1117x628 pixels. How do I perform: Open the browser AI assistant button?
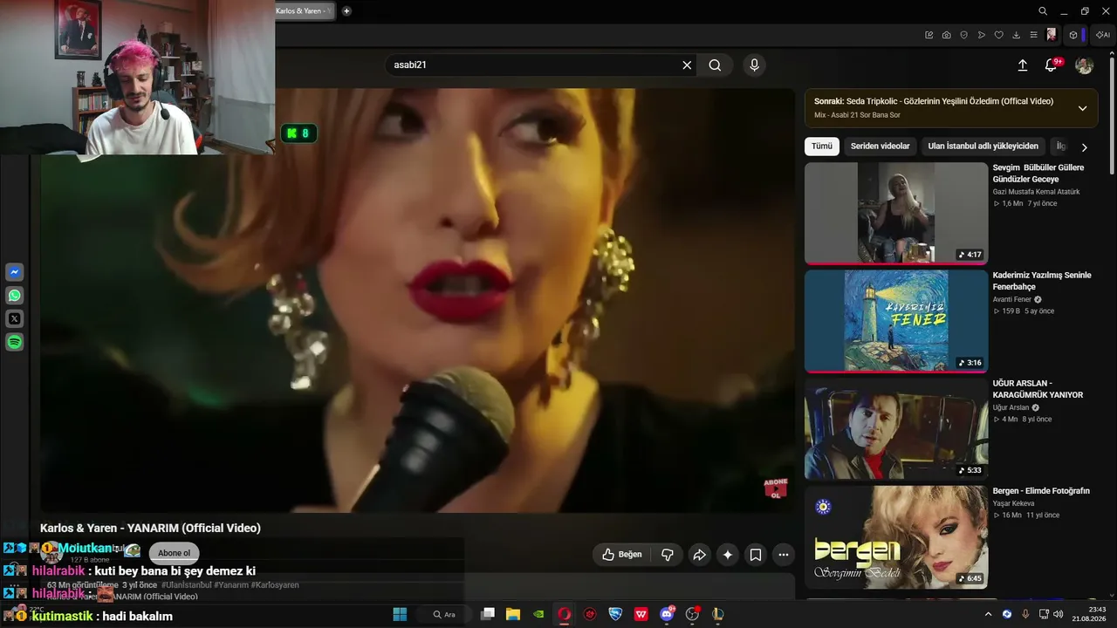tap(1102, 35)
